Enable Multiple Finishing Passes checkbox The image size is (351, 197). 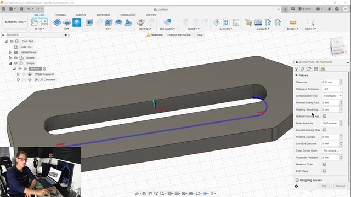(324, 116)
